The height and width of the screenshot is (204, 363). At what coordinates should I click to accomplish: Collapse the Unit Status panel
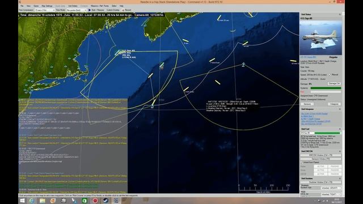click(x=340, y=15)
